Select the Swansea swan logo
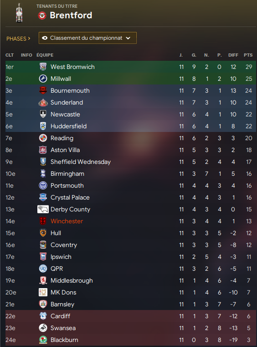Screen dimensions: 257x347 [x=43, y=328]
